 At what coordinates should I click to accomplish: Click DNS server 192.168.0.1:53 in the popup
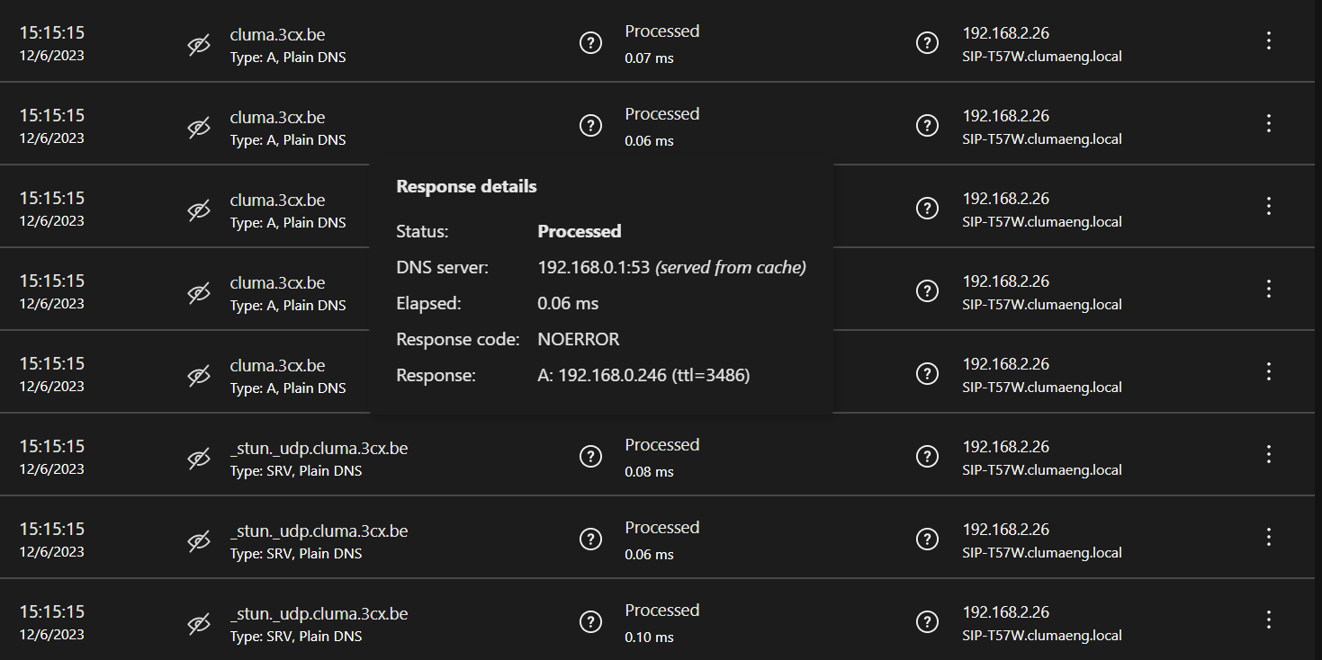click(593, 268)
